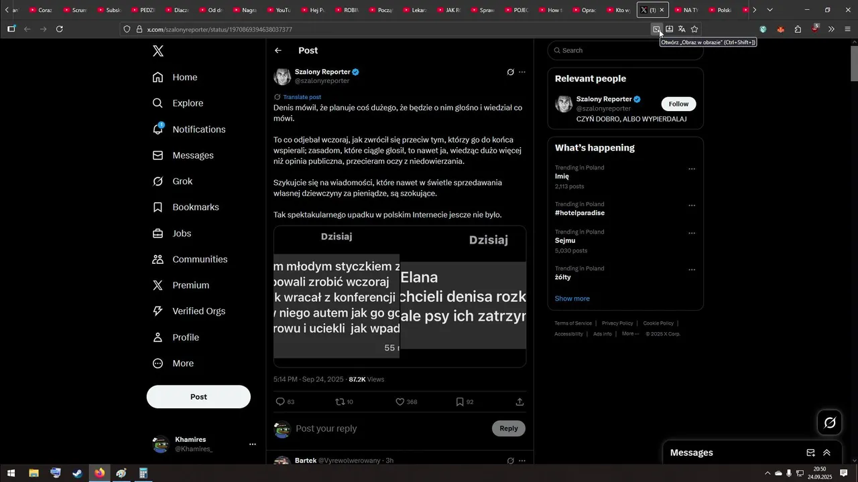Image resolution: width=858 pixels, height=482 pixels.
Task: Click the X logo at top of sidebar
Action: coord(158,51)
